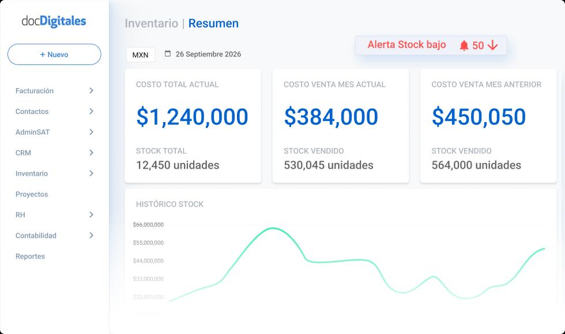Click the red down arrow icon
Image resolution: width=565 pixels, height=334 pixels.
pyautogui.click(x=492, y=45)
